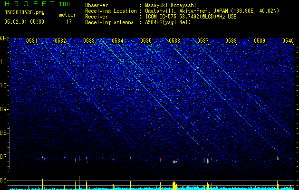Select the version number 1.0.0

click(64, 4)
